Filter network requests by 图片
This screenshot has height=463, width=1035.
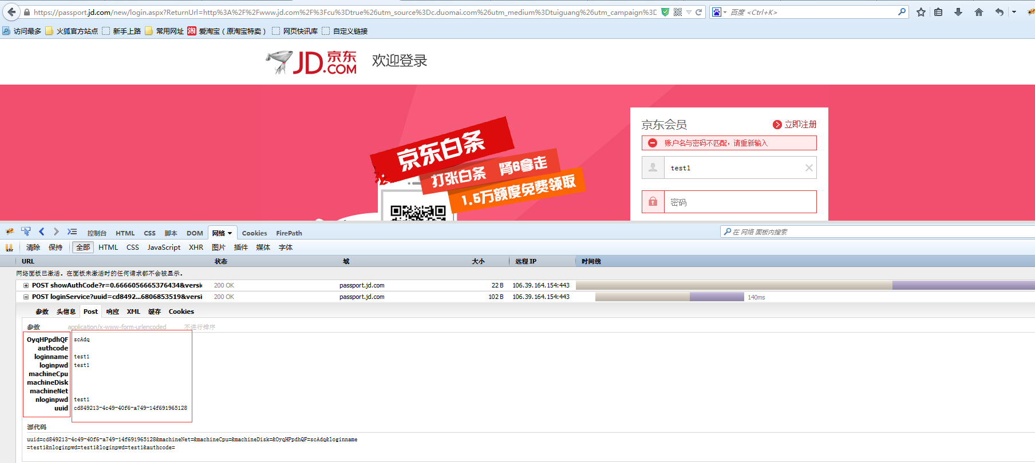(219, 248)
